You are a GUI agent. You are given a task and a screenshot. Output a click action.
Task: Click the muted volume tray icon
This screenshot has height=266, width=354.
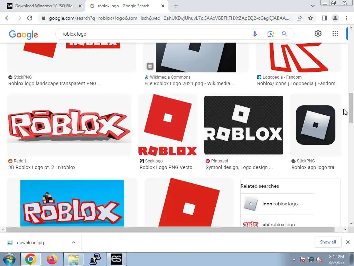point(319,259)
